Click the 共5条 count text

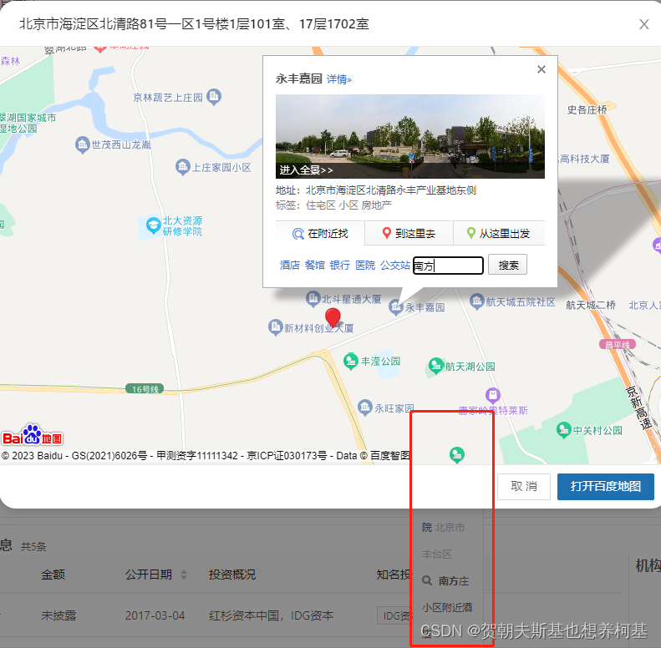33,546
